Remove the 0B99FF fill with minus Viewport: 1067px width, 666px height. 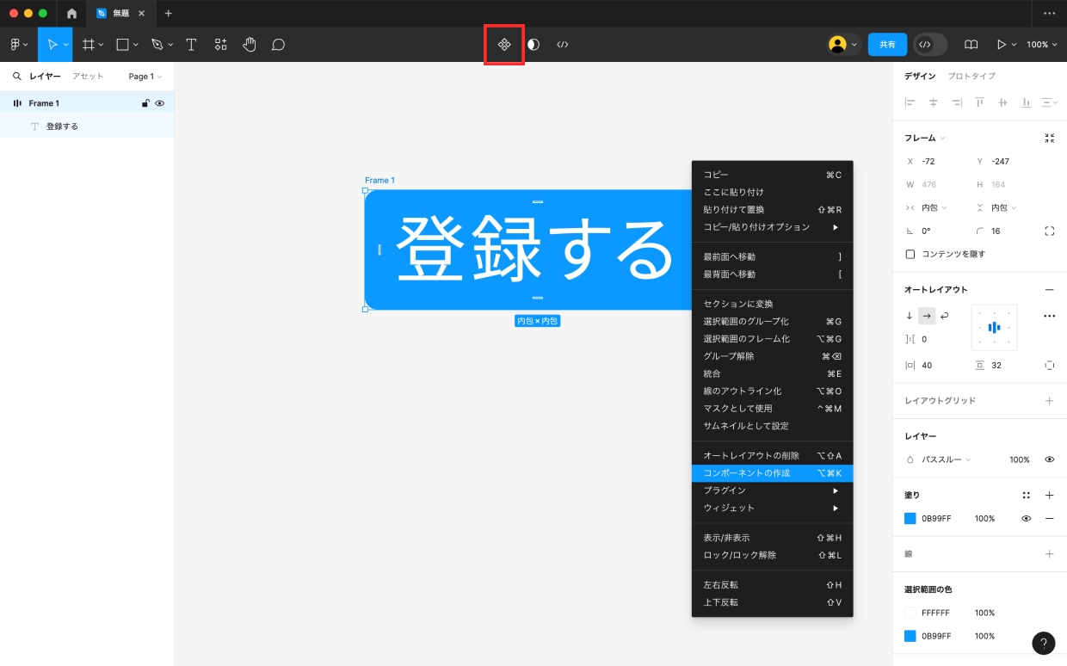point(1049,519)
